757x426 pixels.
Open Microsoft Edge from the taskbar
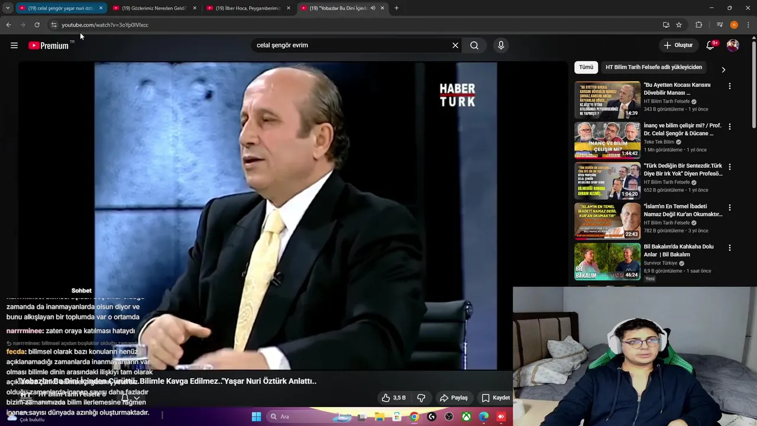pyautogui.click(x=484, y=417)
